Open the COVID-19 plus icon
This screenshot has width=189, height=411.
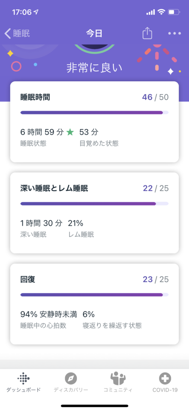pos(165,378)
